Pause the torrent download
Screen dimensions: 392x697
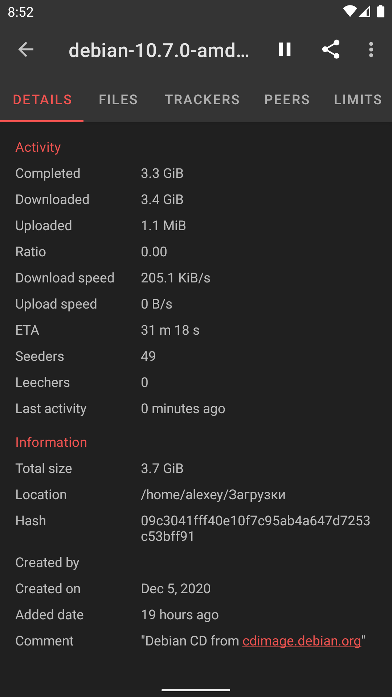(x=285, y=49)
